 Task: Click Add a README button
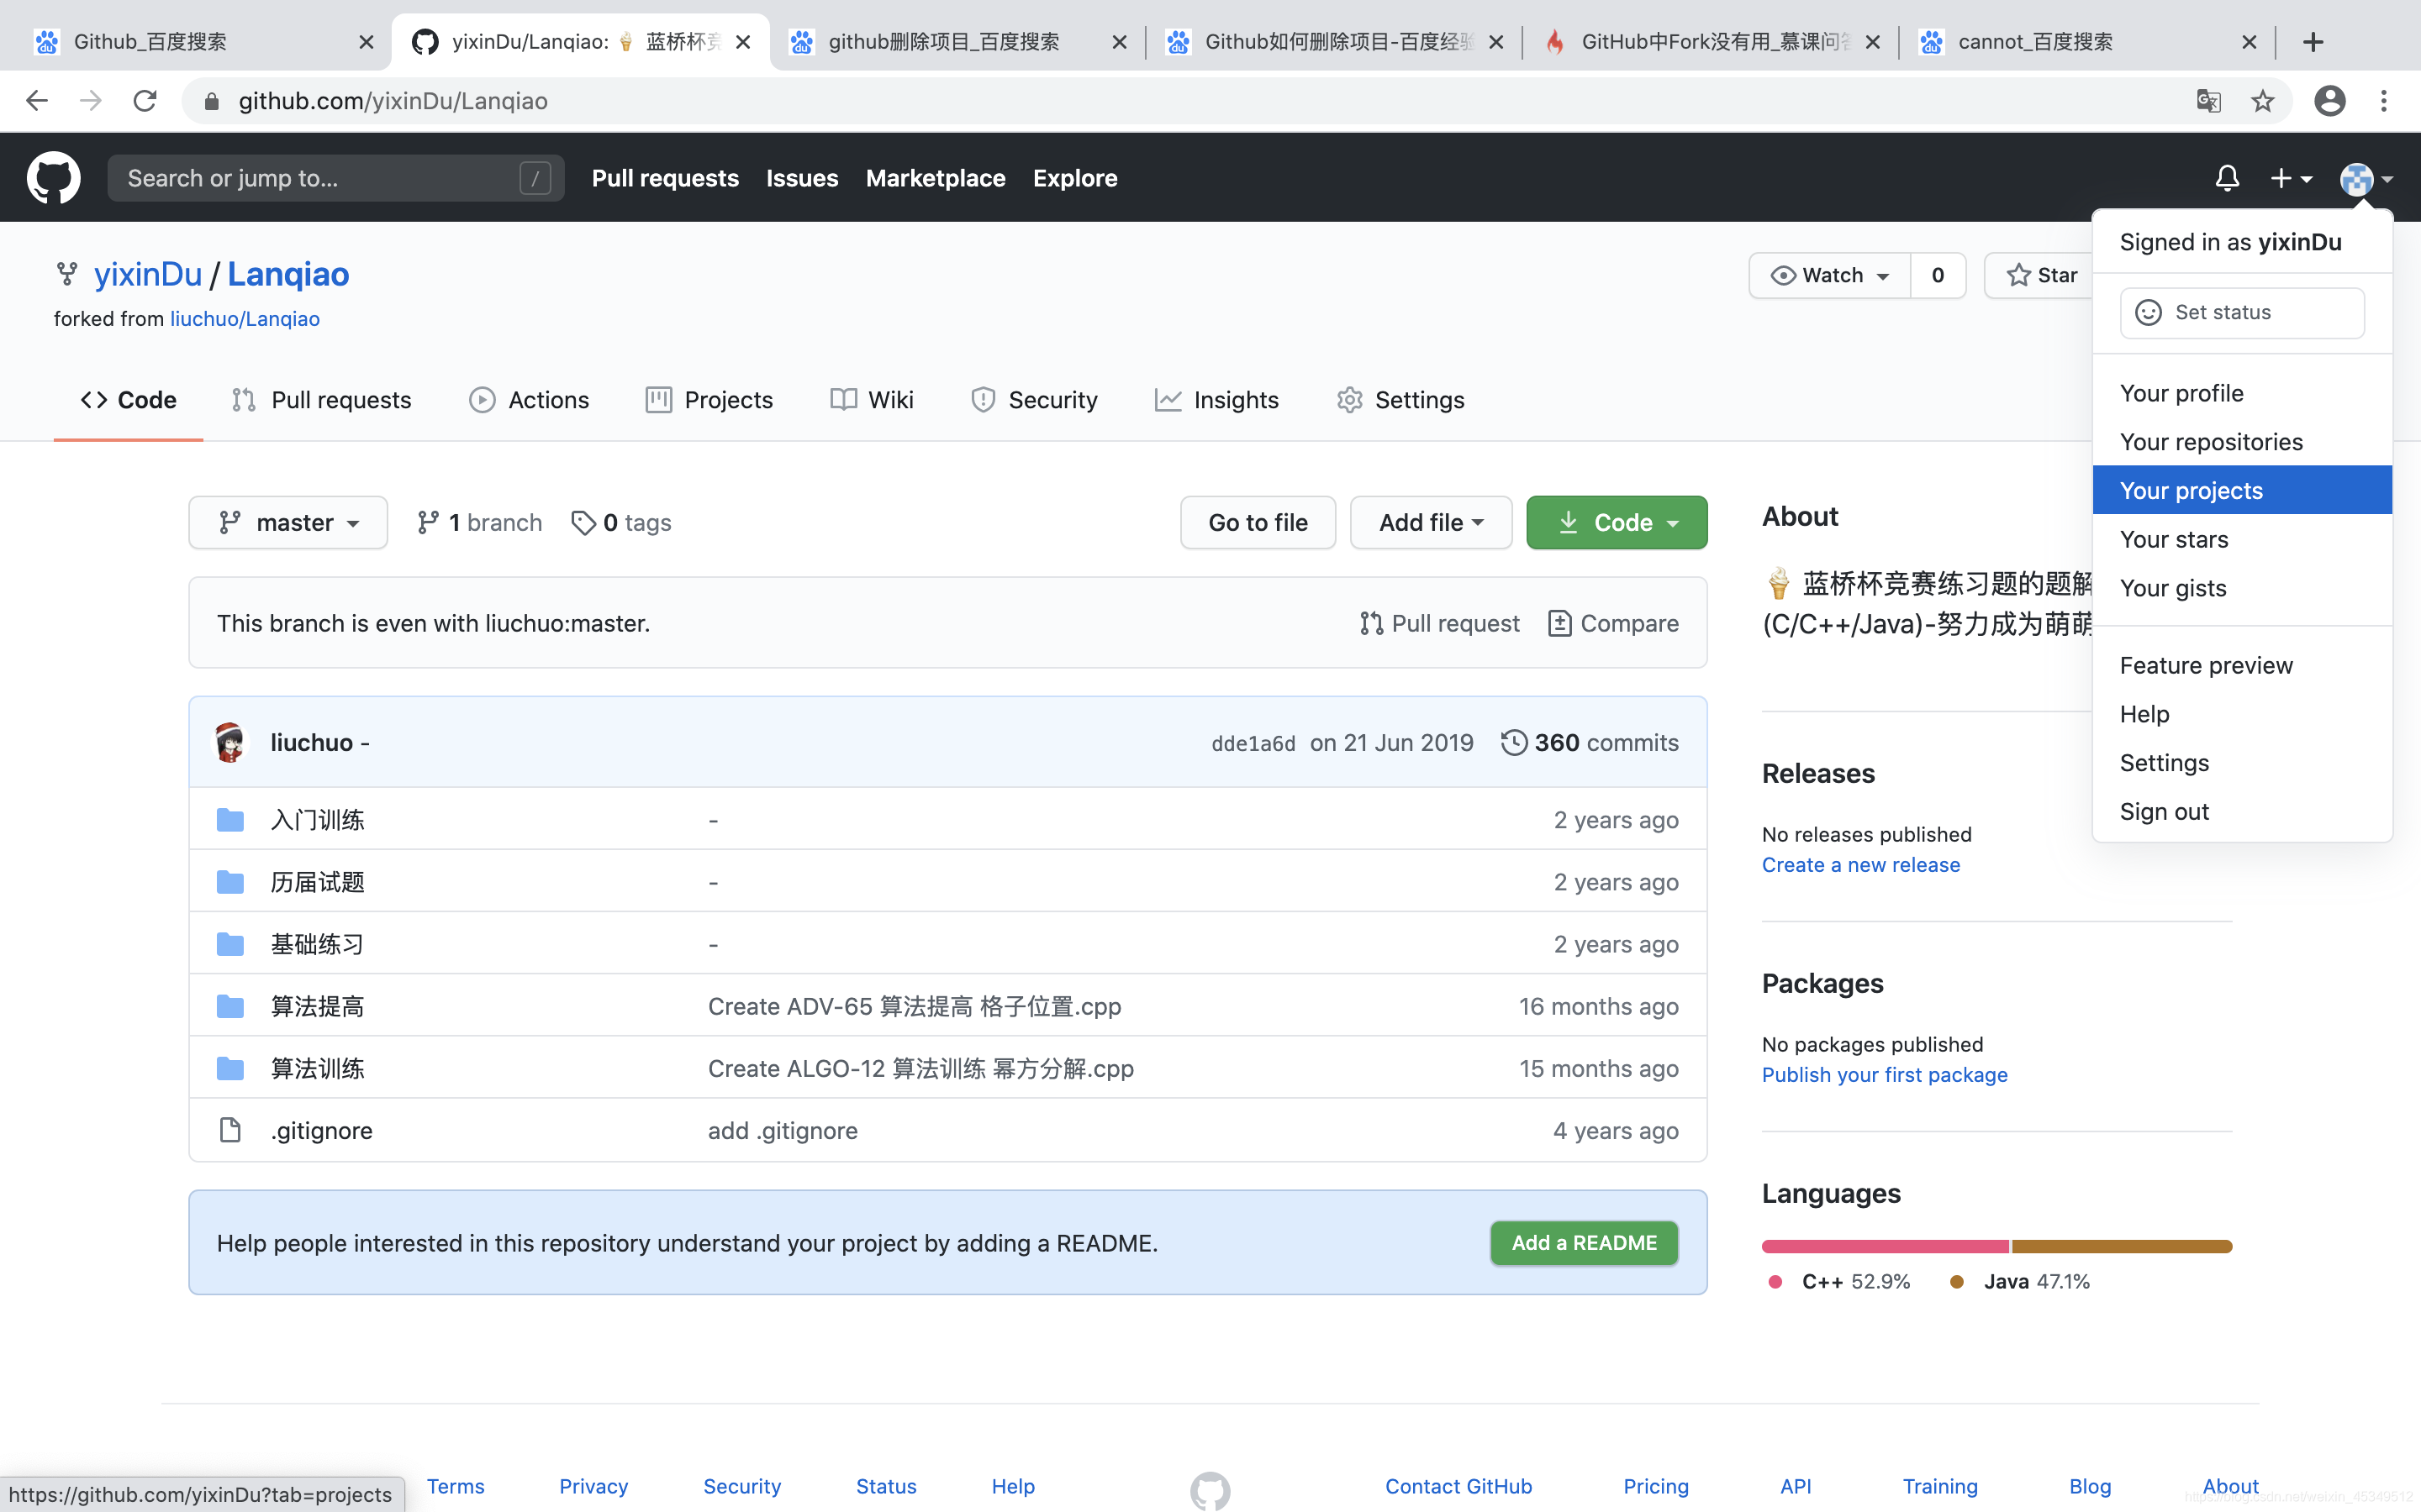1584,1242
